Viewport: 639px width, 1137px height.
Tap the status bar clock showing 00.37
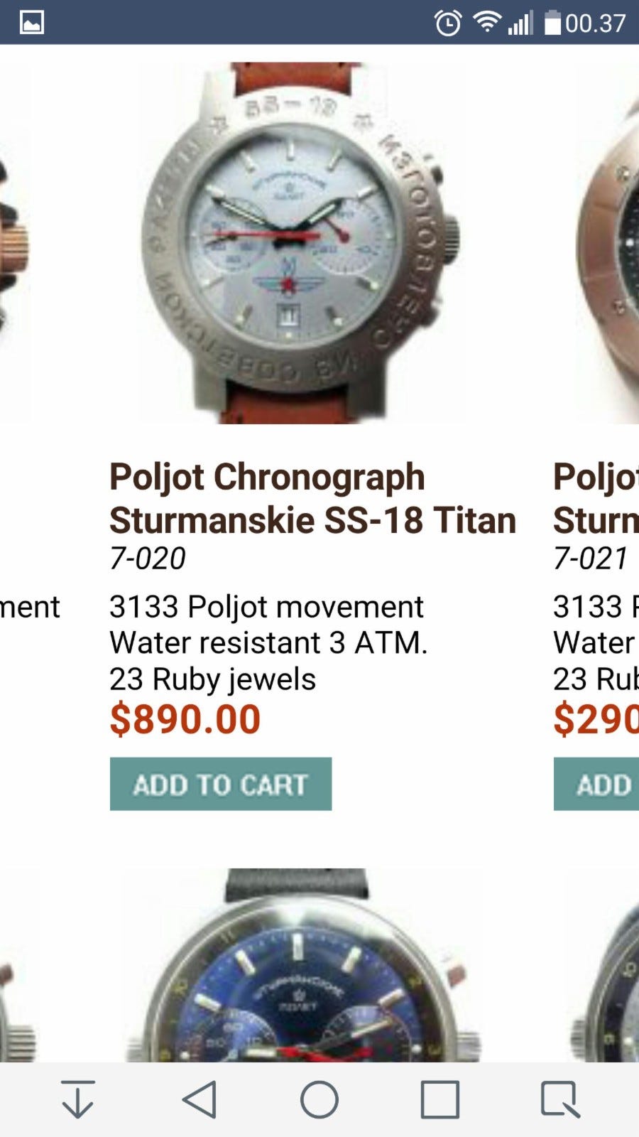[595, 23]
